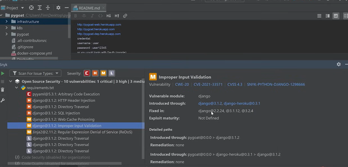Image resolution: width=348 pixels, height=167 pixels.
Task: Open .gitignore file
Action: (x=25, y=47)
